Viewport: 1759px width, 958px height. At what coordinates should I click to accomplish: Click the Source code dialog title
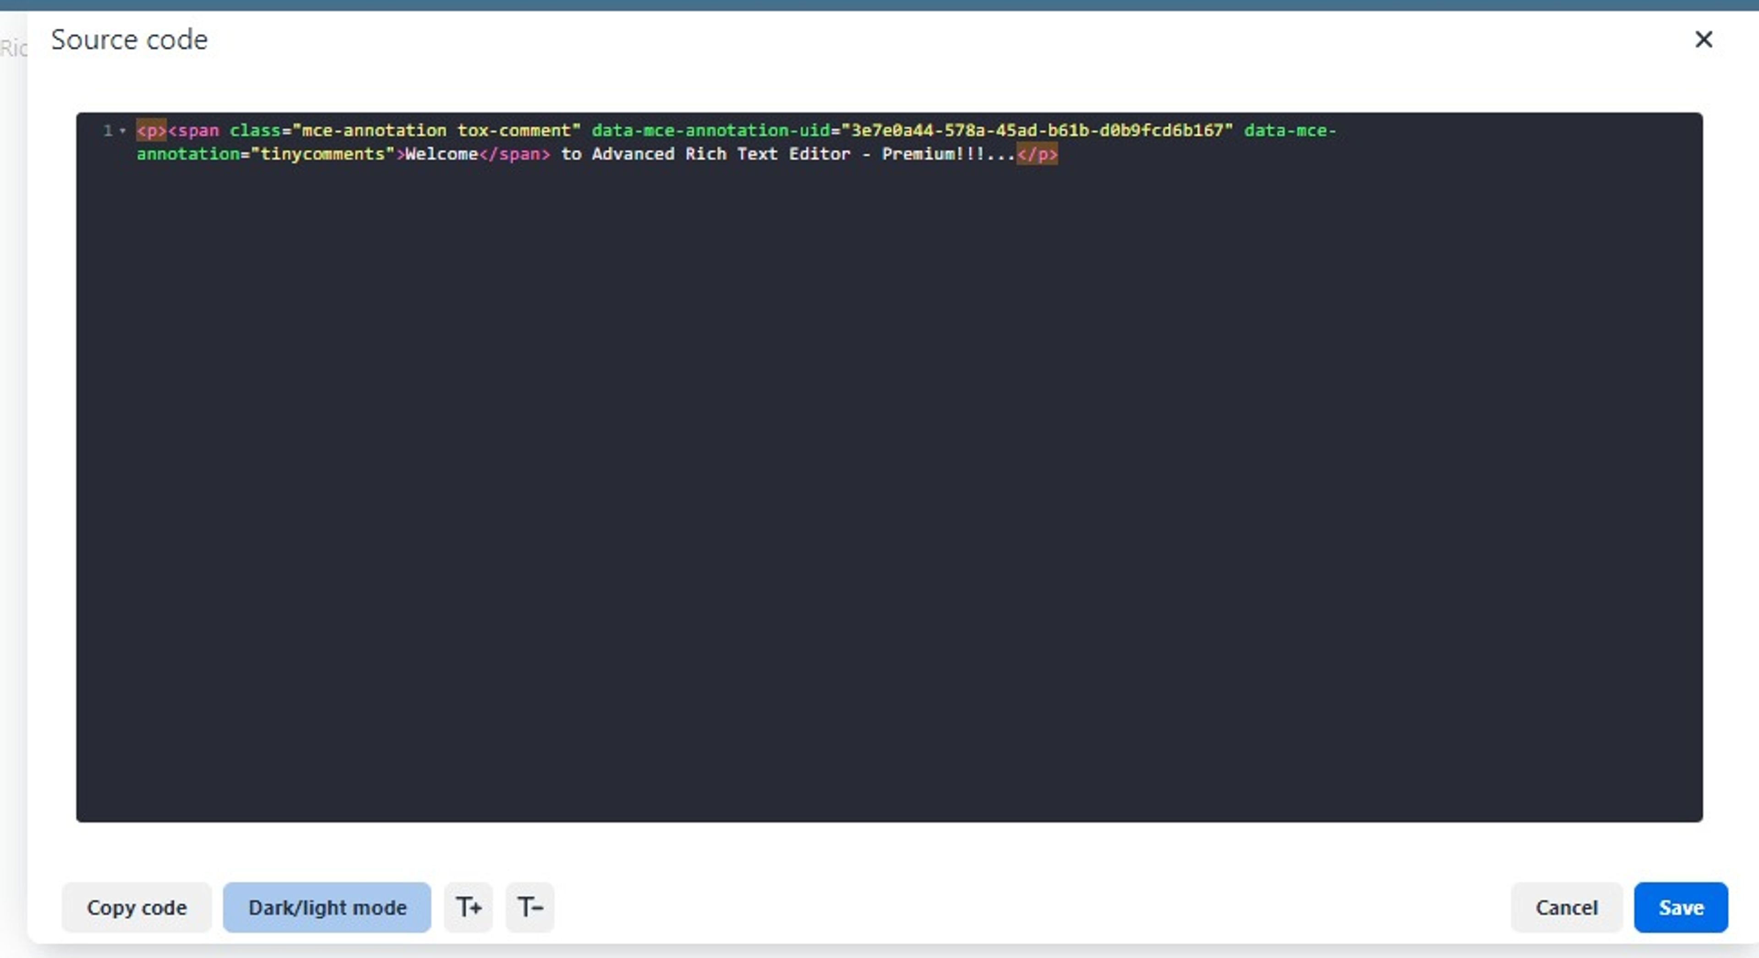[x=129, y=39]
